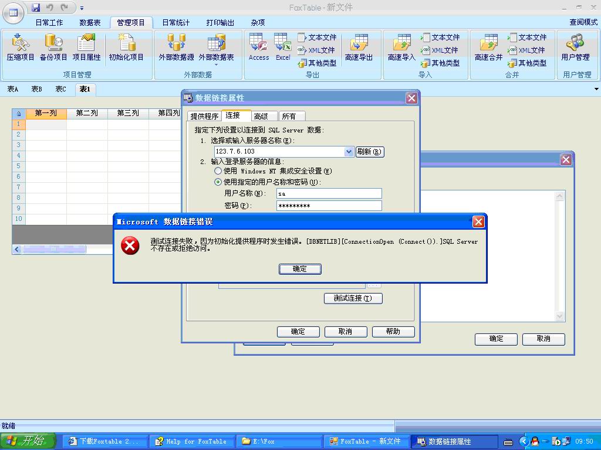This screenshot has width=601, height=450.
Task: Click 取消 in the background dialog
Action: coord(543,339)
